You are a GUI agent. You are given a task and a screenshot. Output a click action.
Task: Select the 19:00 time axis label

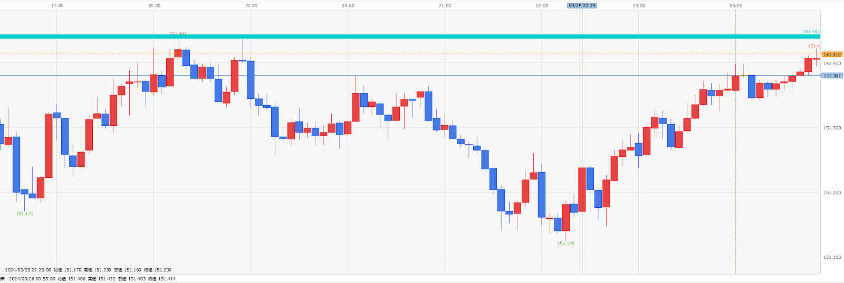(x=251, y=6)
